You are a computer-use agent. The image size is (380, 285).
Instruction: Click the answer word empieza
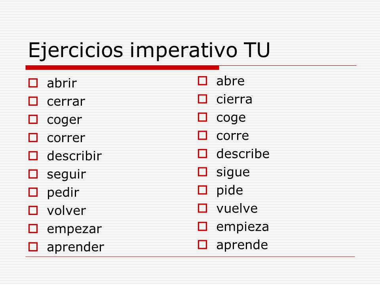[x=243, y=227]
